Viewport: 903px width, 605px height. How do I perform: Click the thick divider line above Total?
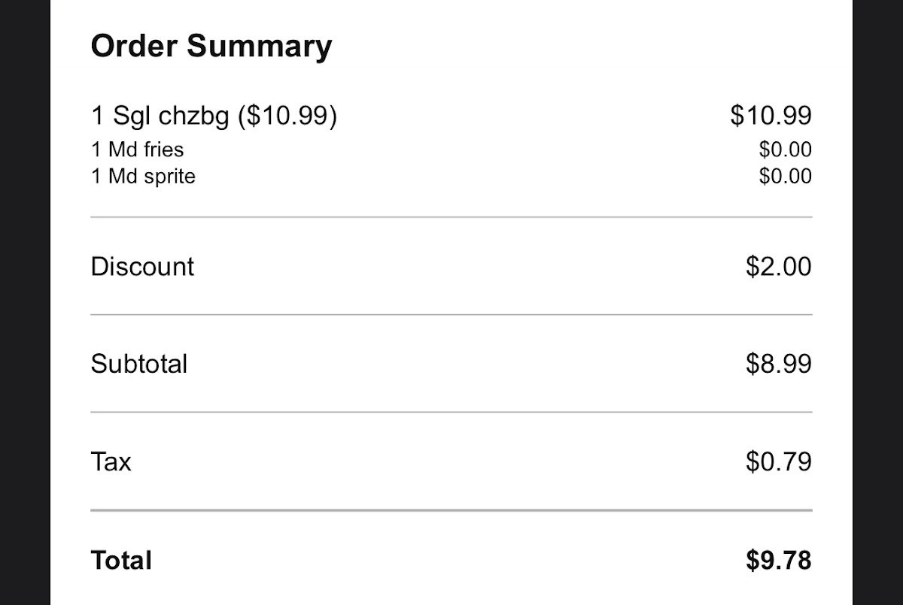(451, 510)
